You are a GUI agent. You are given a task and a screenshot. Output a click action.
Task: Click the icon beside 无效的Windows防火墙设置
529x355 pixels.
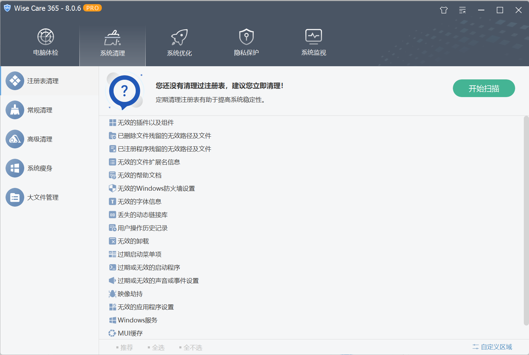[x=113, y=188]
